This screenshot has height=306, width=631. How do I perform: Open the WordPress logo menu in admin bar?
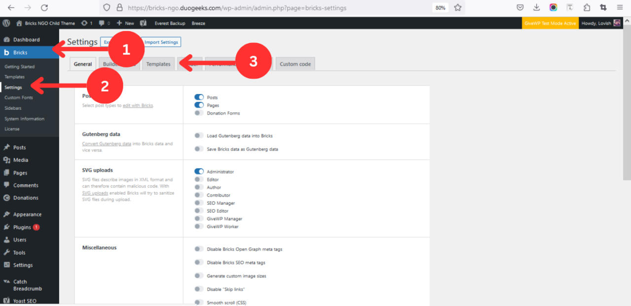tap(6, 23)
